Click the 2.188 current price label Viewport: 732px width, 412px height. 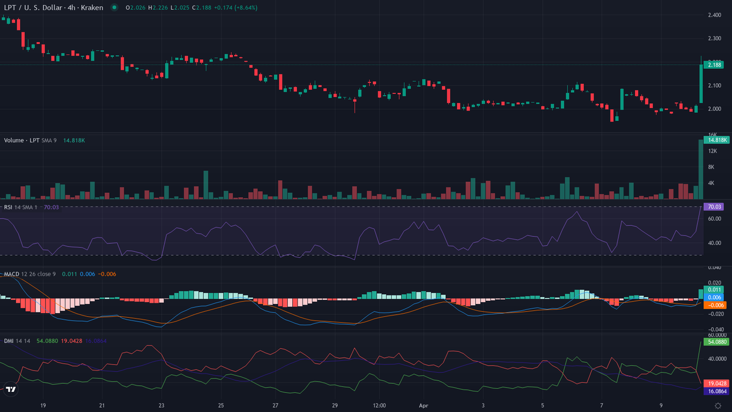714,65
